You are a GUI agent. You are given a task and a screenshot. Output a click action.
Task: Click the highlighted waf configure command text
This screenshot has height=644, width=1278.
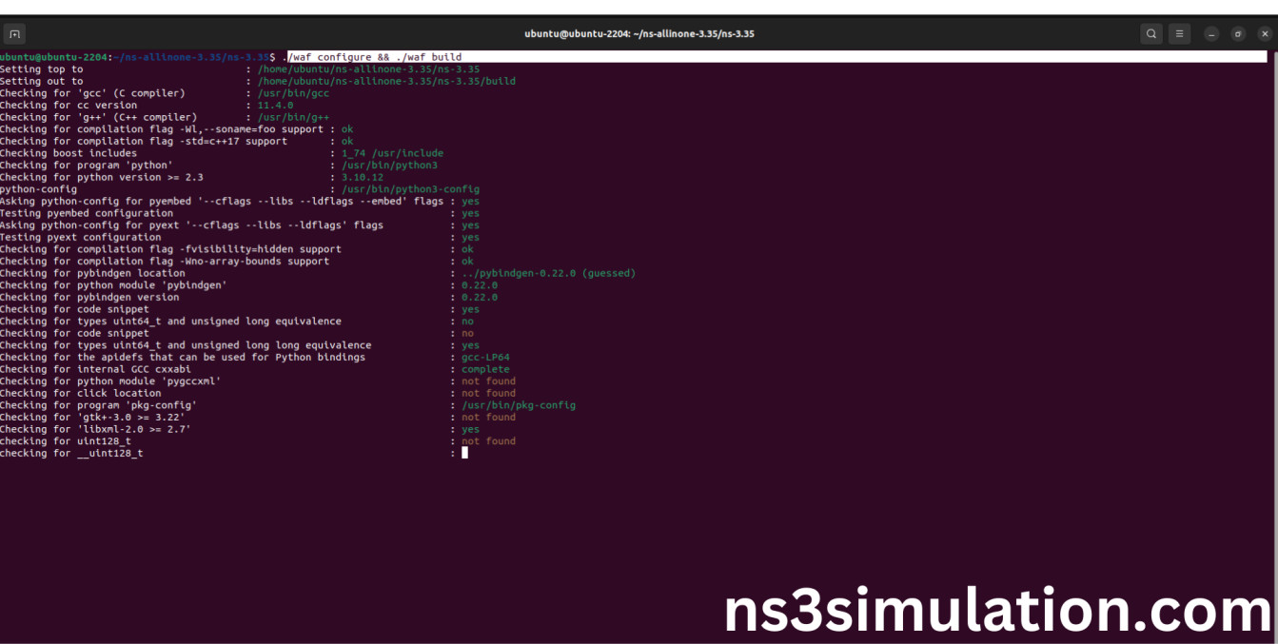tap(375, 57)
